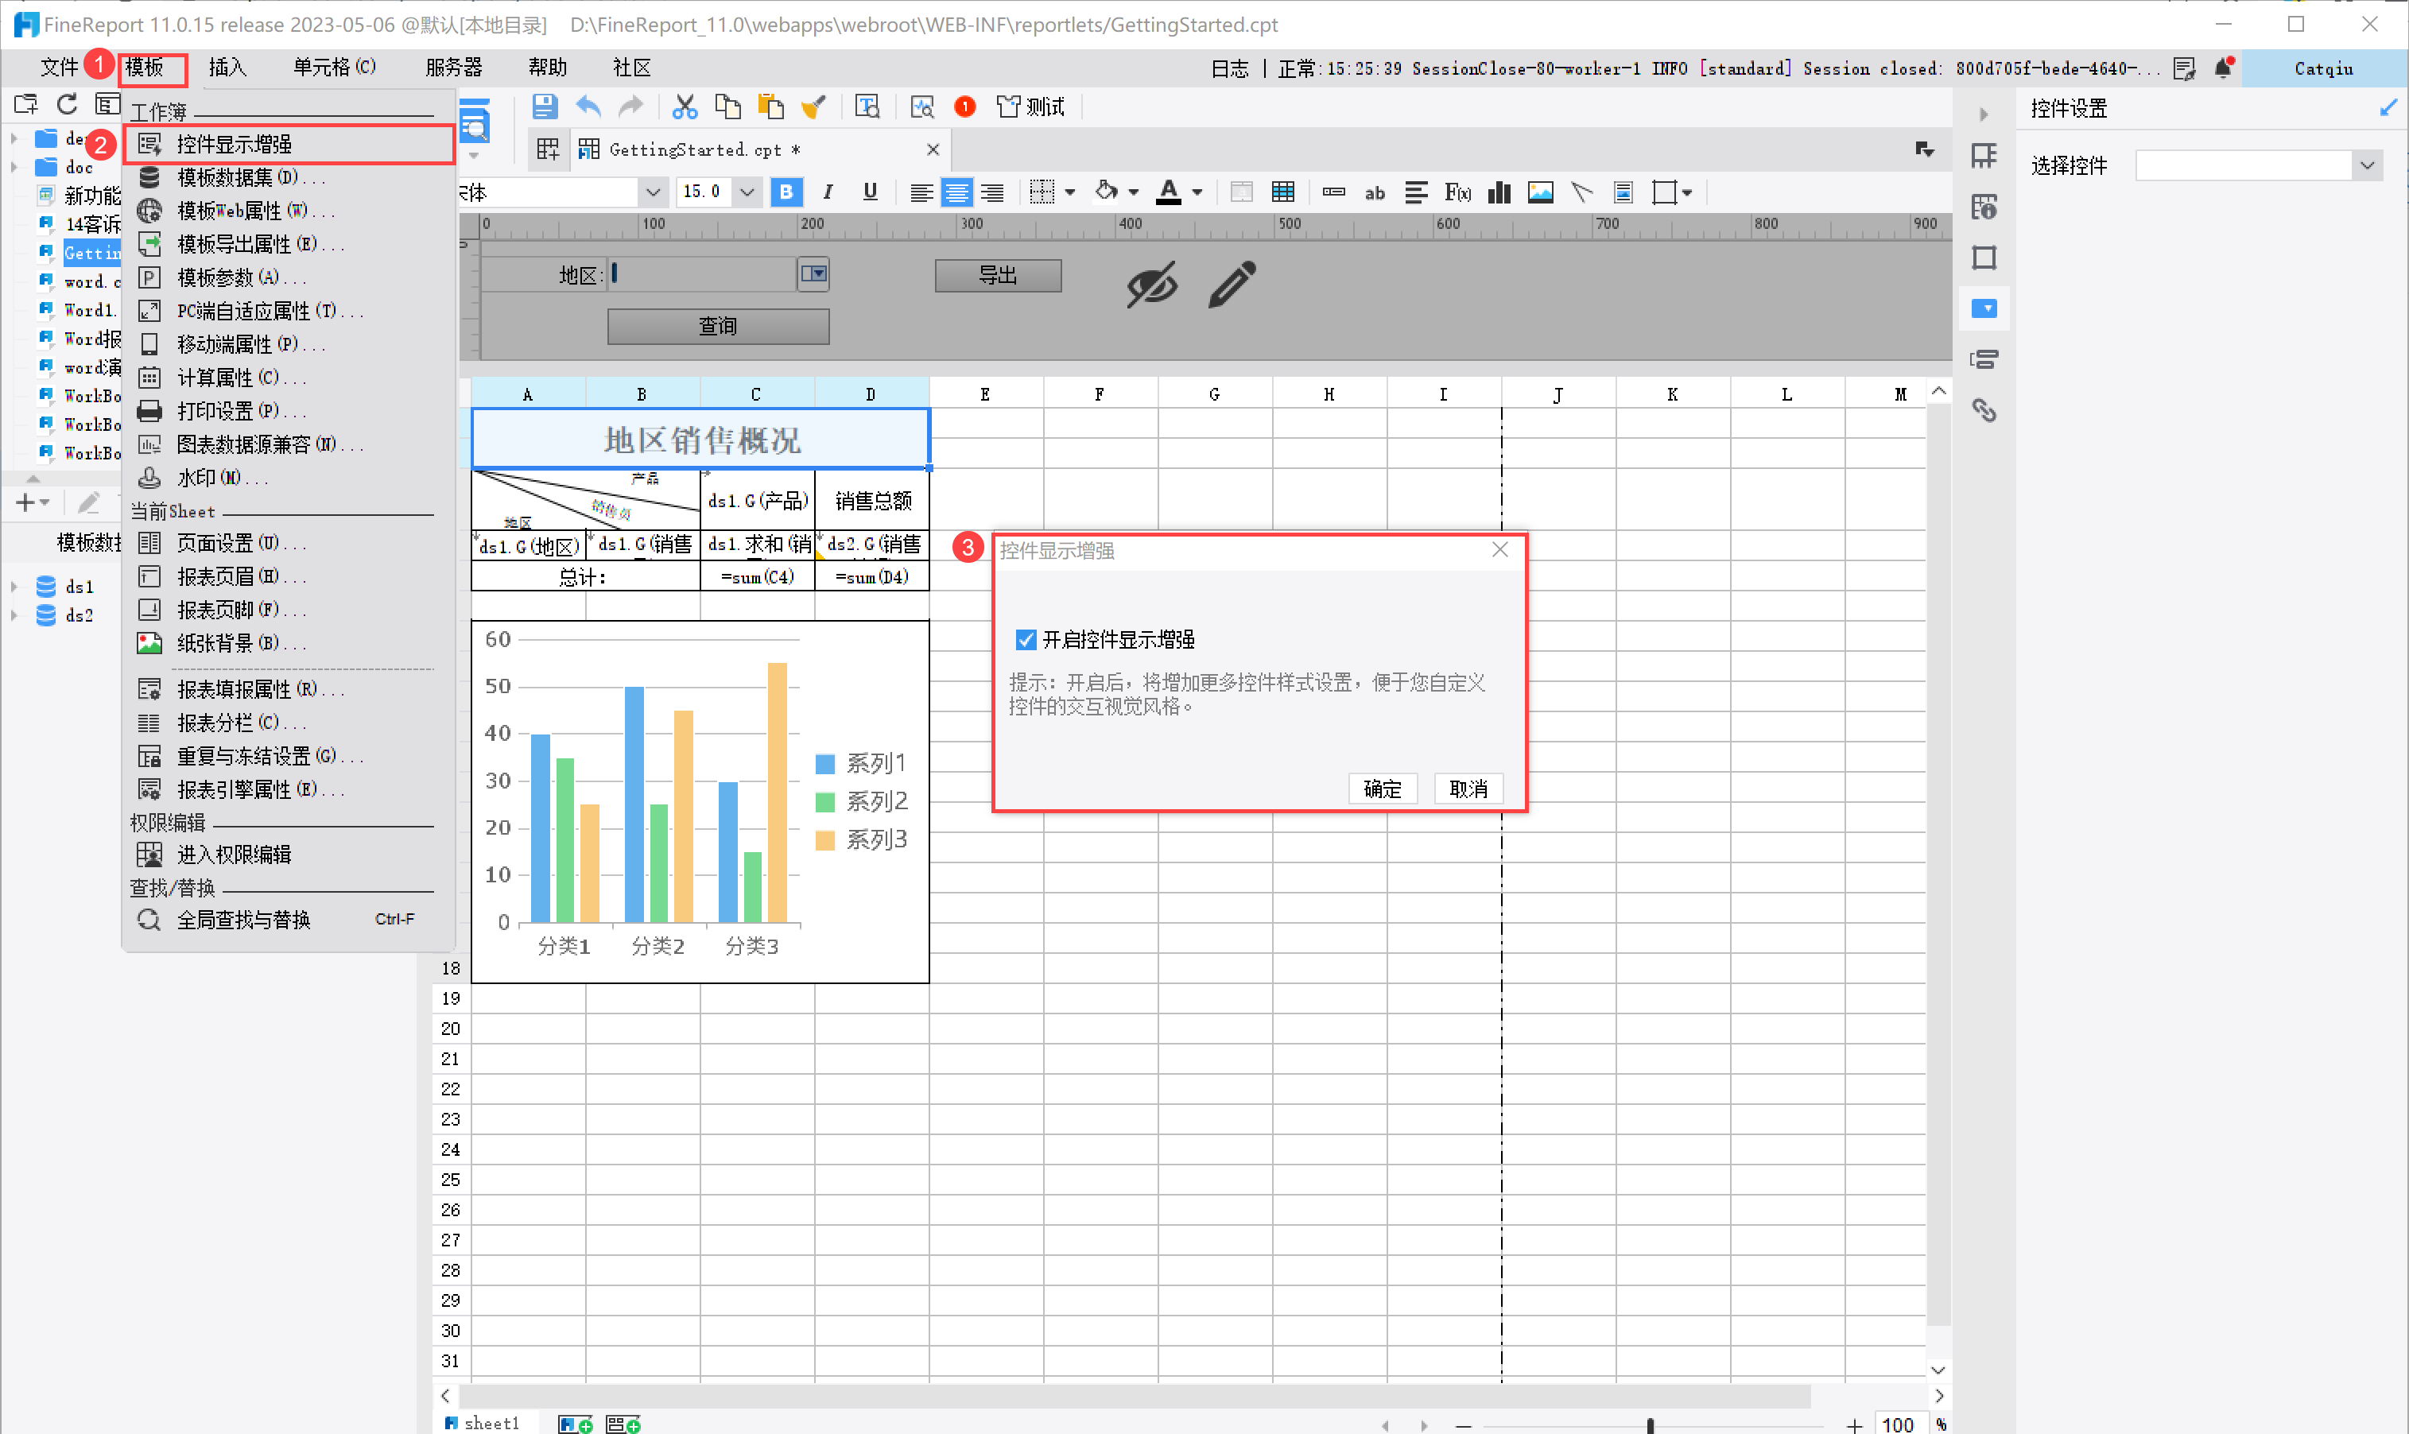This screenshot has width=2409, height=1434.
Task: Open the 服务器 menu
Action: (x=453, y=68)
